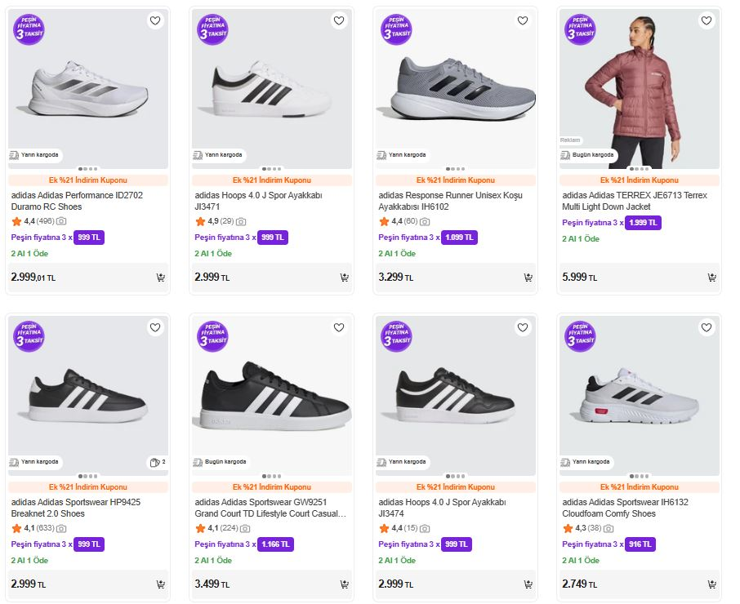
Task: Open adidas Response Runner Unisex product title
Action: click(x=450, y=201)
